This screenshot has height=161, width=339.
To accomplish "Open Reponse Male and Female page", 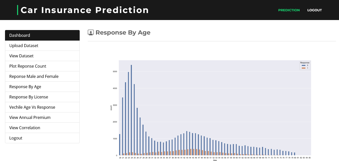I will click(x=42, y=76).
